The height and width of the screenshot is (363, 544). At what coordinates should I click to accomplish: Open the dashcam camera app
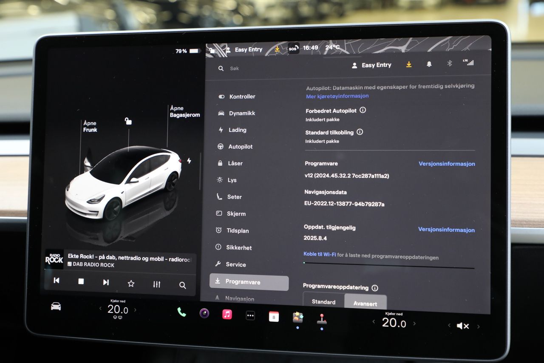204,313
